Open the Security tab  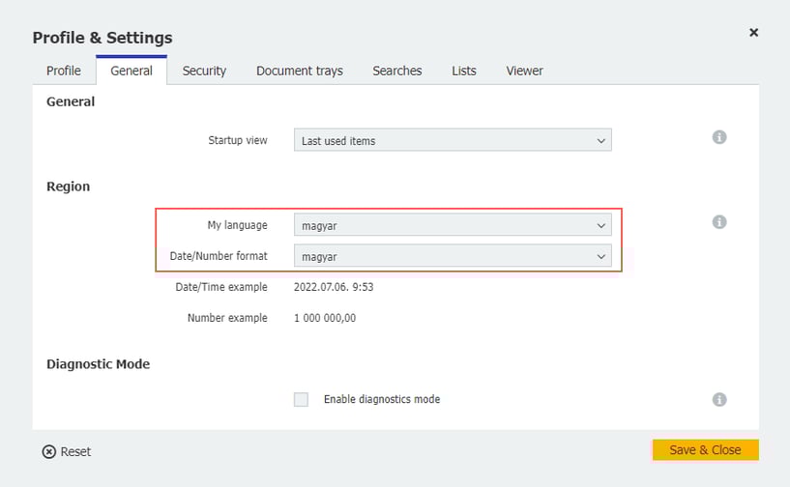click(x=204, y=71)
